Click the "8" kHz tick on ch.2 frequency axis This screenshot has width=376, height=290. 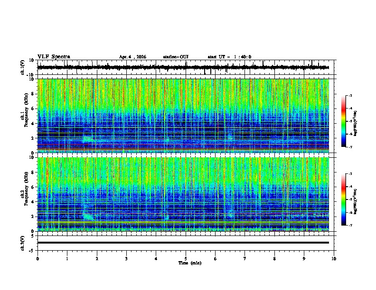(x=33, y=172)
